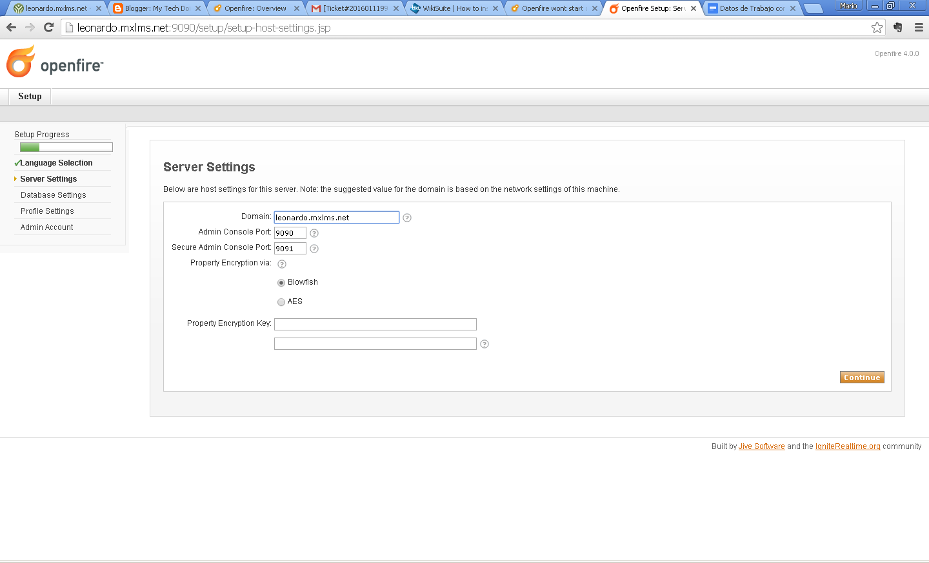The height and width of the screenshot is (563, 929).
Task: Click the Setup Progress bar
Action: pos(66,147)
